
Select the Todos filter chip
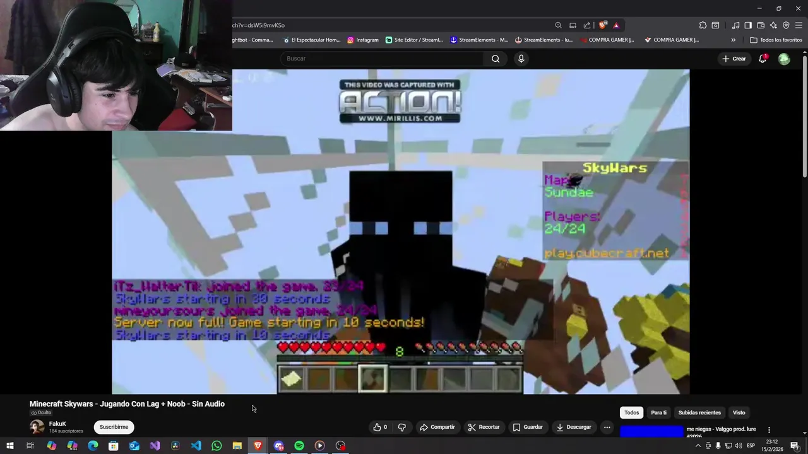[x=632, y=412]
